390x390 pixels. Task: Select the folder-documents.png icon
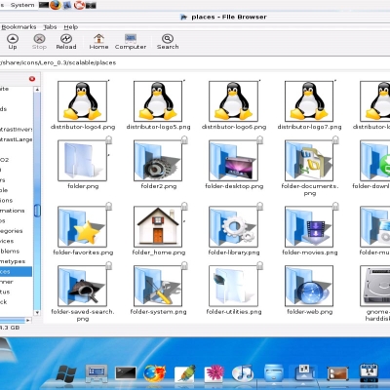(x=309, y=161)
